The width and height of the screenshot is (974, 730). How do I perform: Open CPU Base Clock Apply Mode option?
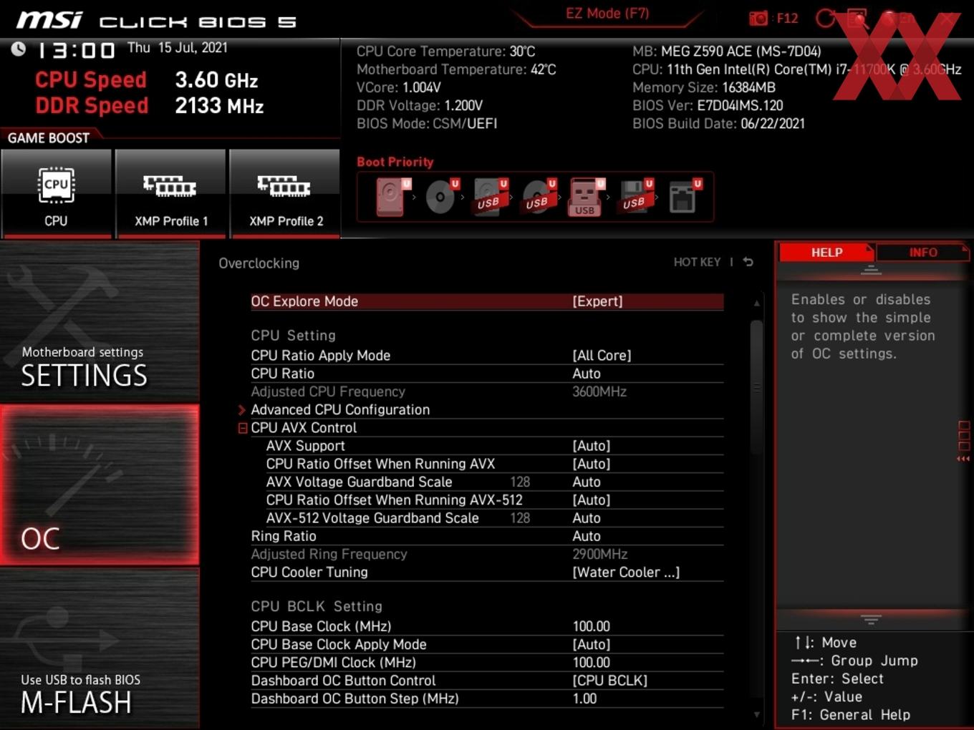pyautogui.click(x=592, y=644)
